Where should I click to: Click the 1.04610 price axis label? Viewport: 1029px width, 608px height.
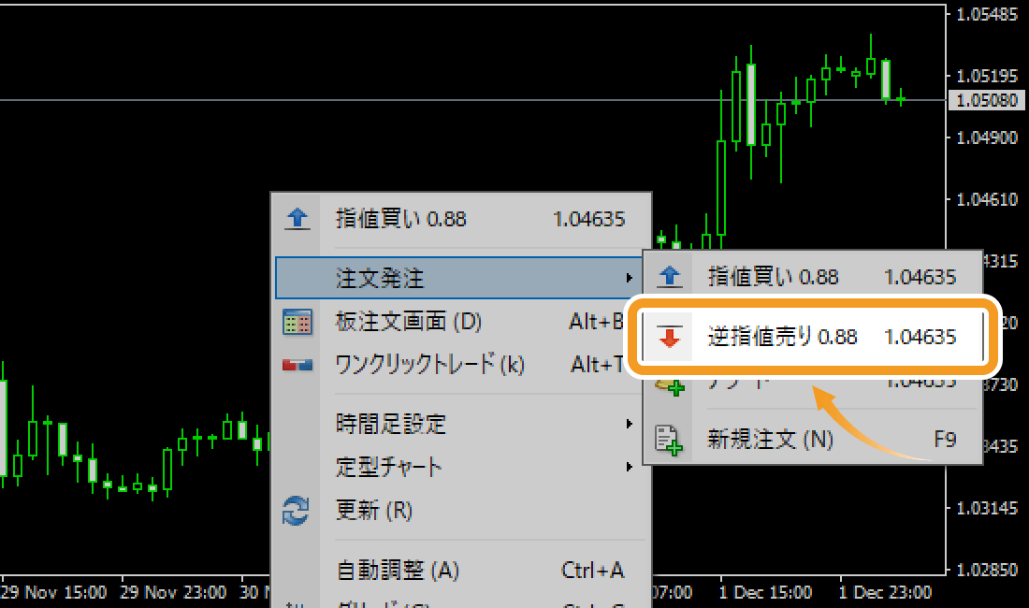[986, 199]
